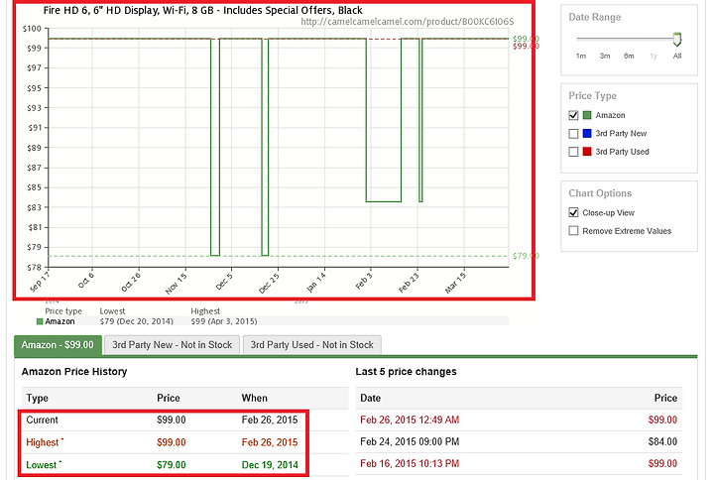Click the Amazon Price History heading

point(74,372)
